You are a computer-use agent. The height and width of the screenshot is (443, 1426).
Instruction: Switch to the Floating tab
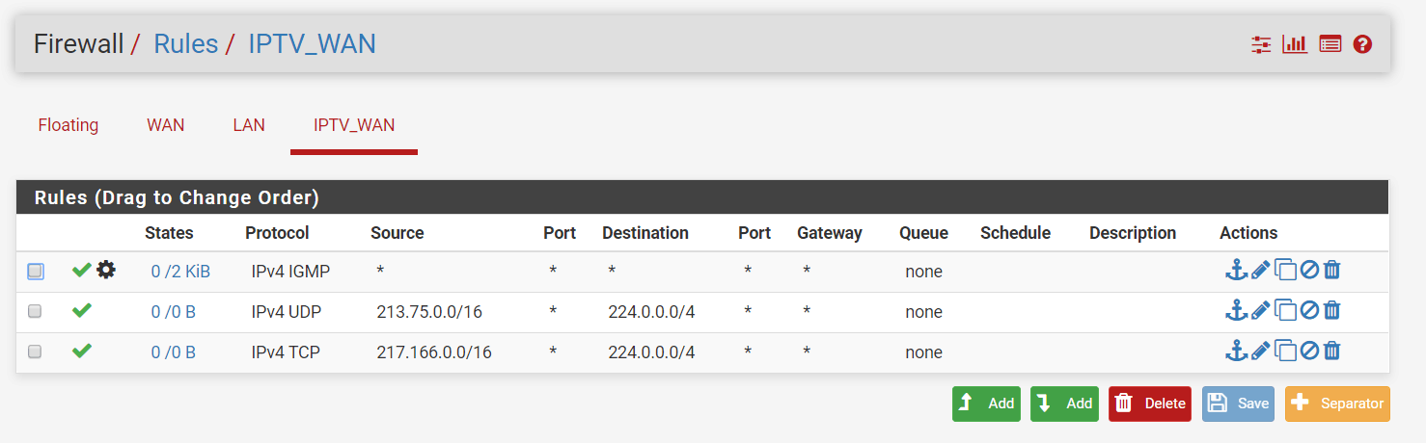click(69, 125)
